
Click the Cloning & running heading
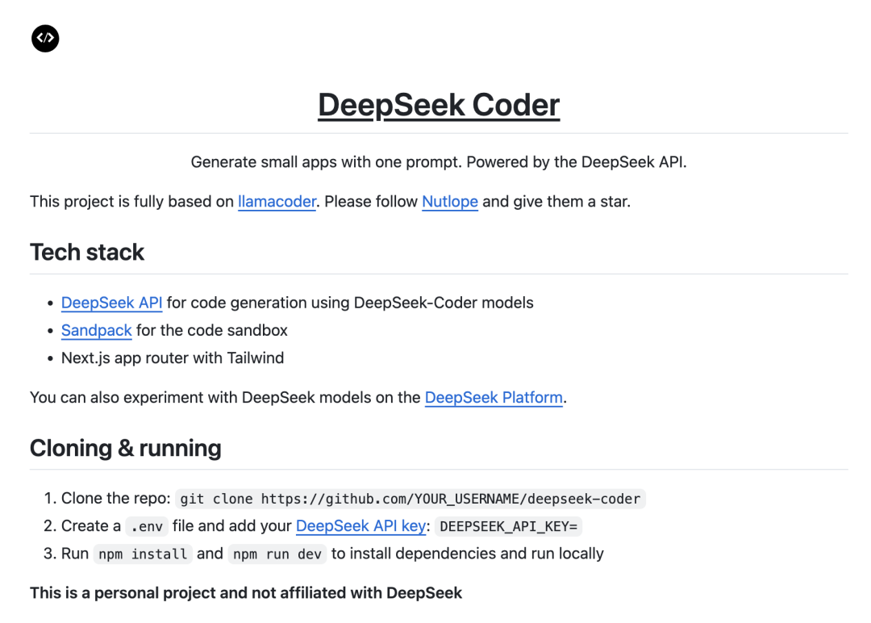(x=126, y=448)
